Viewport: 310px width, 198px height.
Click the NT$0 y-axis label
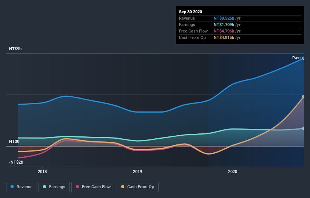14,141
